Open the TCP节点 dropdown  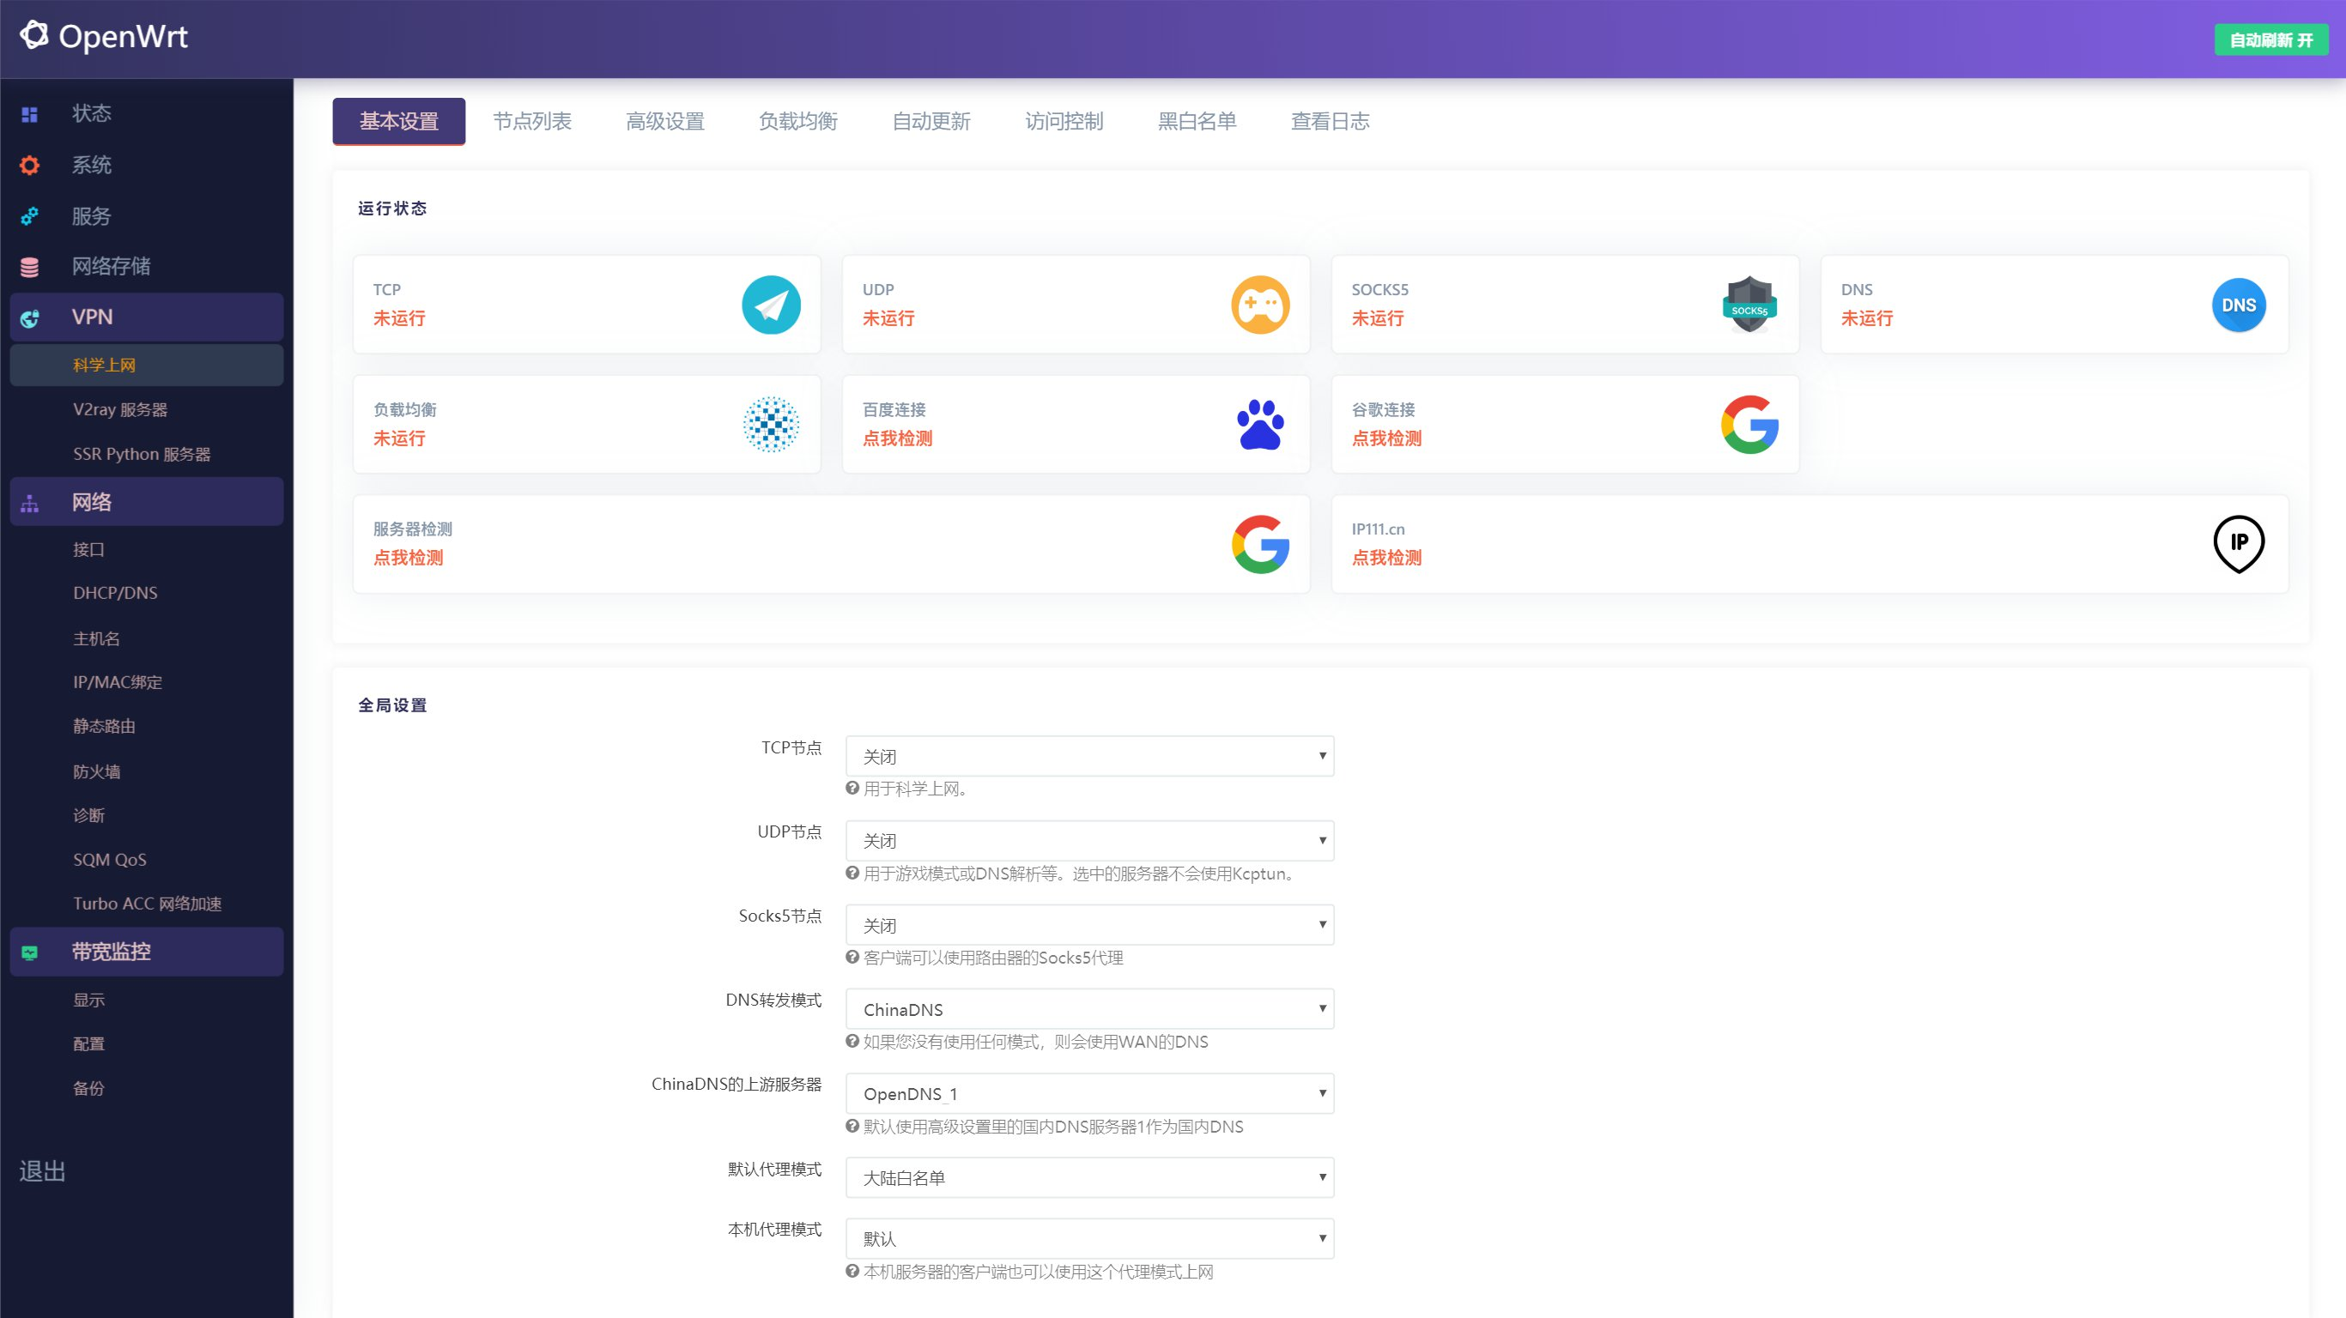tap(1090, 757)
